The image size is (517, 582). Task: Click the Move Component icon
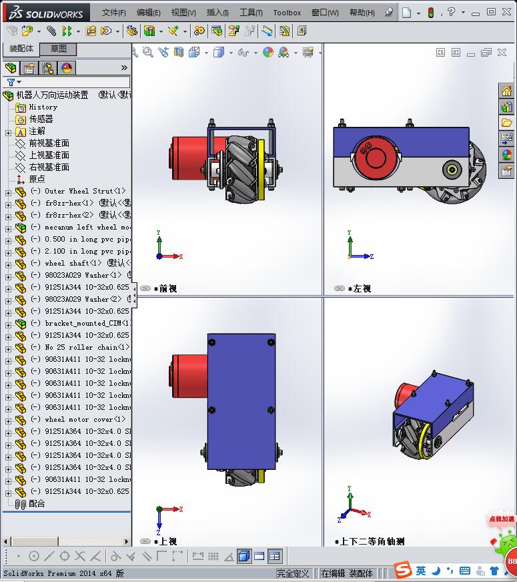(107, 31)
